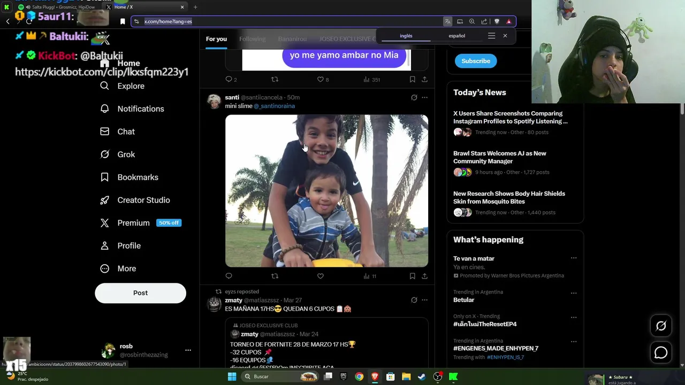Click the translate icon in address bar
Image resolution: width=685 pixels, height=385 pixels.
pos(447,21)
